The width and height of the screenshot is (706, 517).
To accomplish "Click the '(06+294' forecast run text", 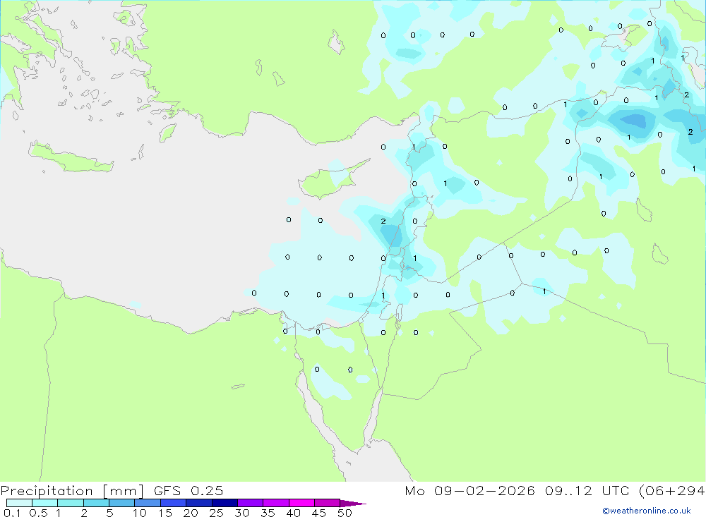I will (672, 491).
